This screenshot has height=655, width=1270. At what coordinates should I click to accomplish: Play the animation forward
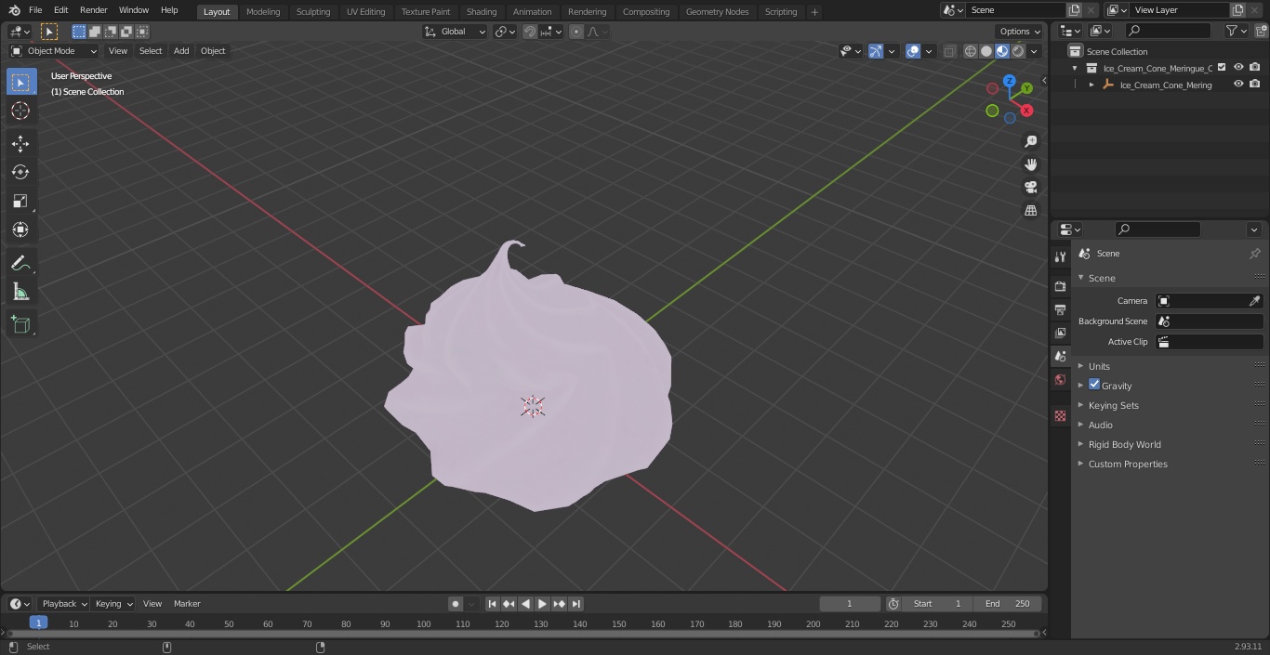tap(542, 604)
